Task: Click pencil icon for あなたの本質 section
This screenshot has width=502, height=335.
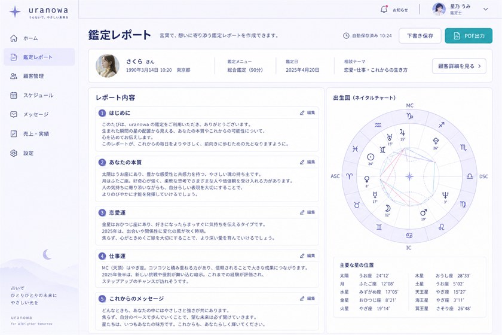Action: click(302, 162)
